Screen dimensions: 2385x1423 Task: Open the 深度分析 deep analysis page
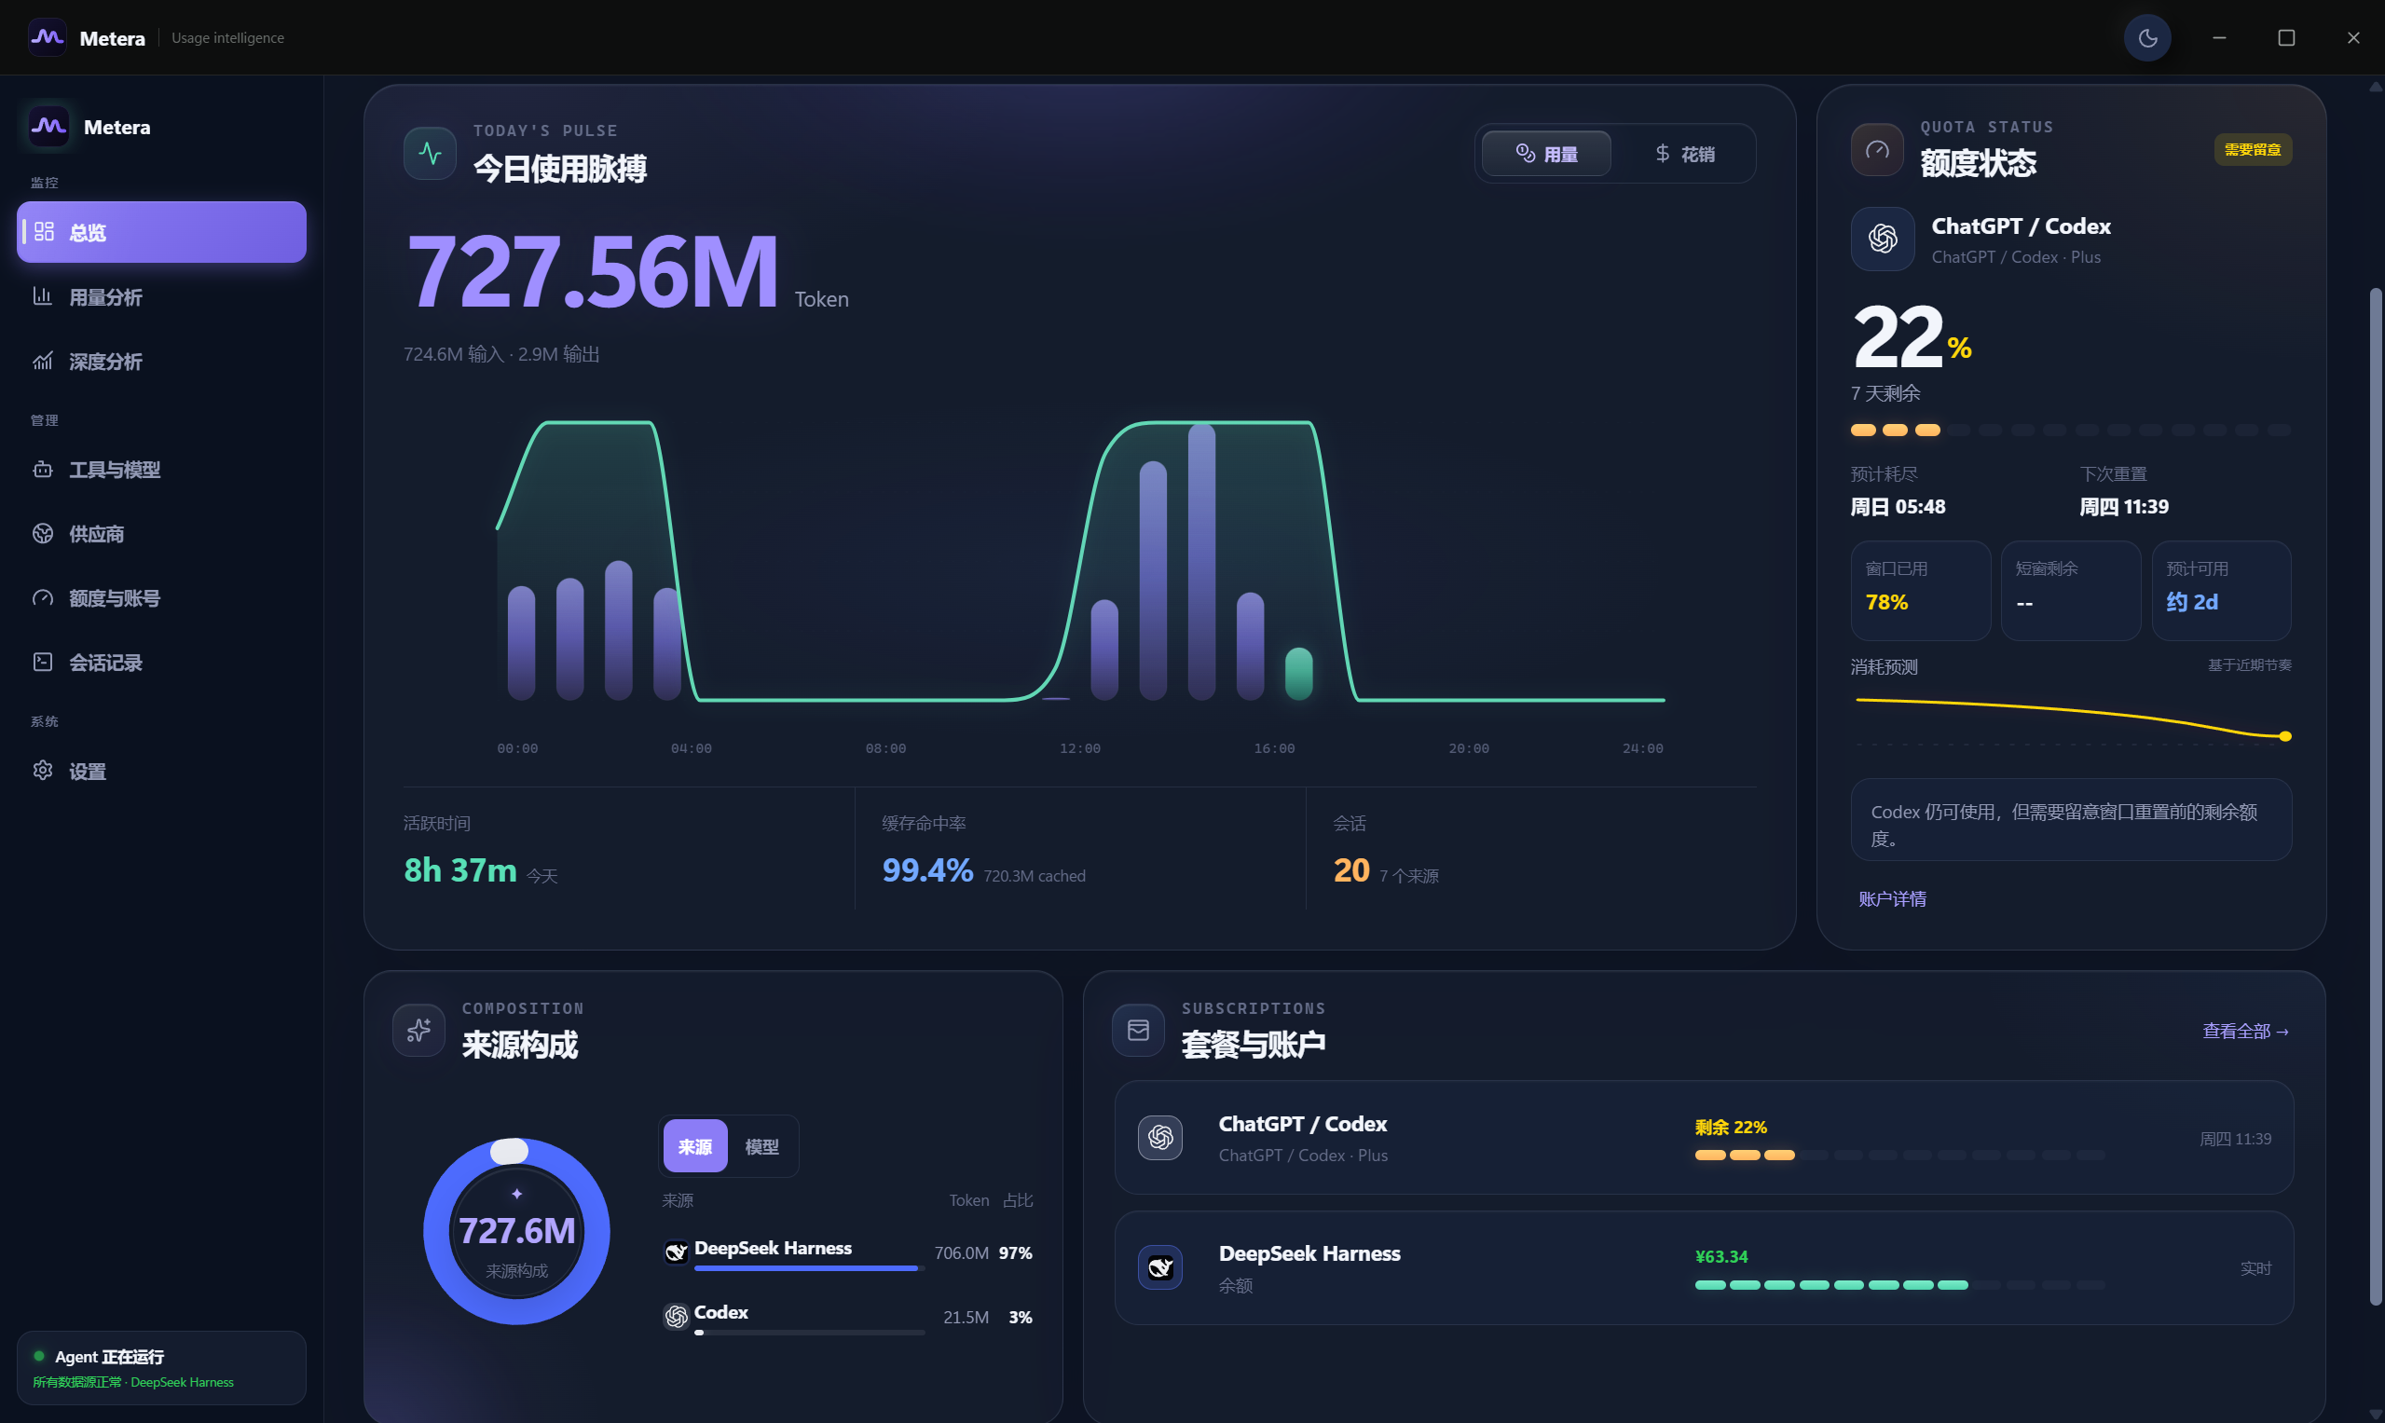[x=161, y=362]
